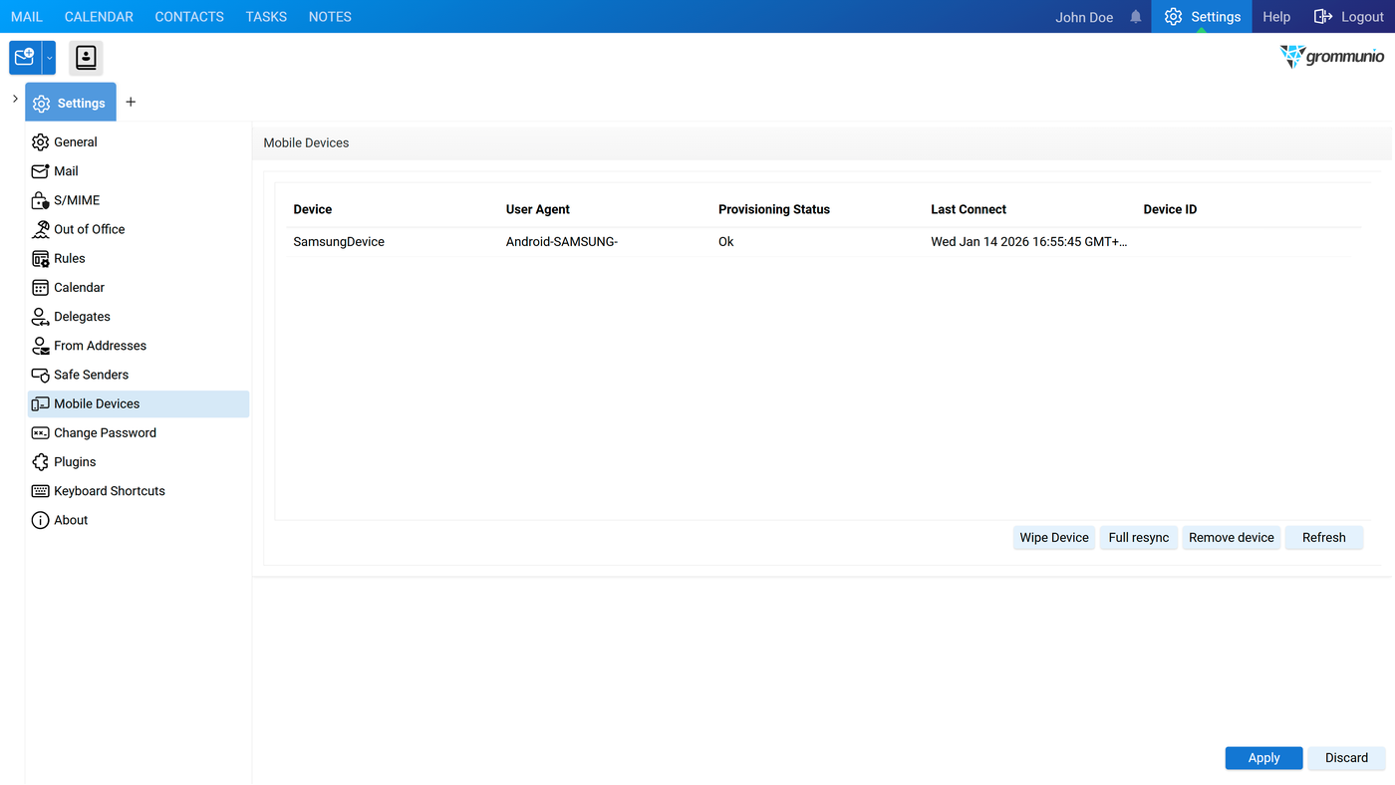Select S/MIME lock icon
The height and width of the screenshot is (785, 1395).
40,200
